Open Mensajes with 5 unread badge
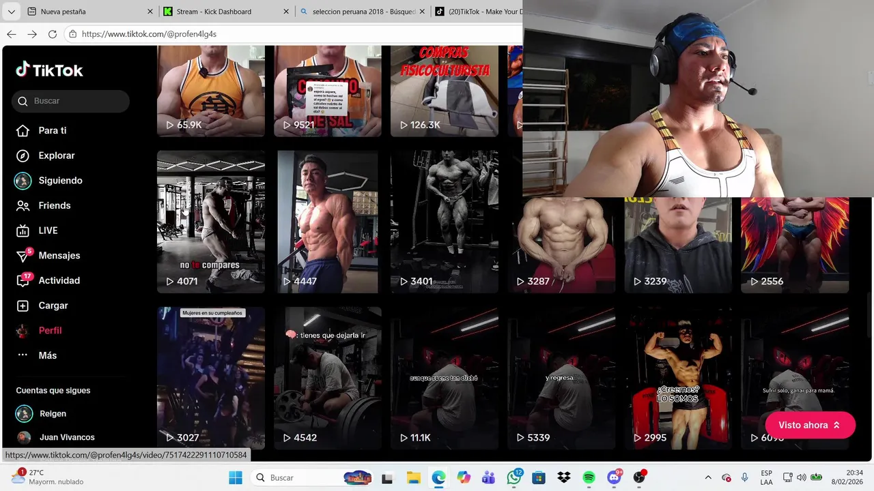Viewport: 874px width, 491px height. pos(48,255)
